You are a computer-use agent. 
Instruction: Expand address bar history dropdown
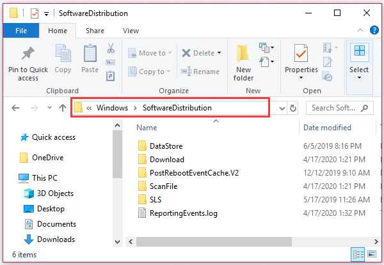[x=282, y=108]
